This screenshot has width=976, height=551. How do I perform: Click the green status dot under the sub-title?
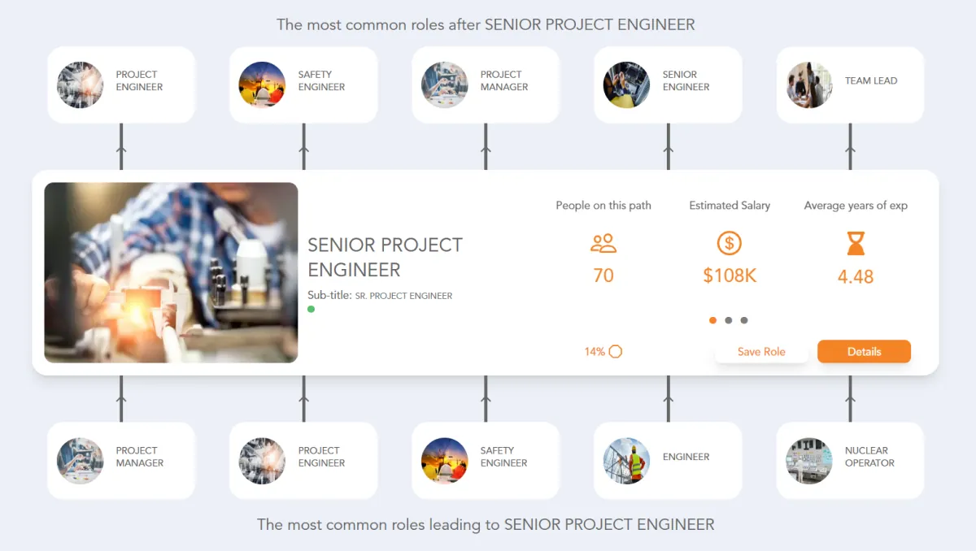click(311, 310)
